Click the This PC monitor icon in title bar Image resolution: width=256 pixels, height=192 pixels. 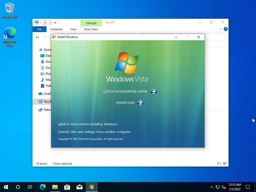coord(36,22)
